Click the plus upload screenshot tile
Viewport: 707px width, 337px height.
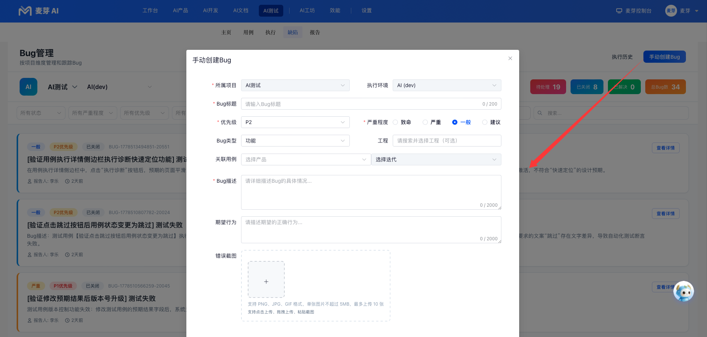pos(266,279)
